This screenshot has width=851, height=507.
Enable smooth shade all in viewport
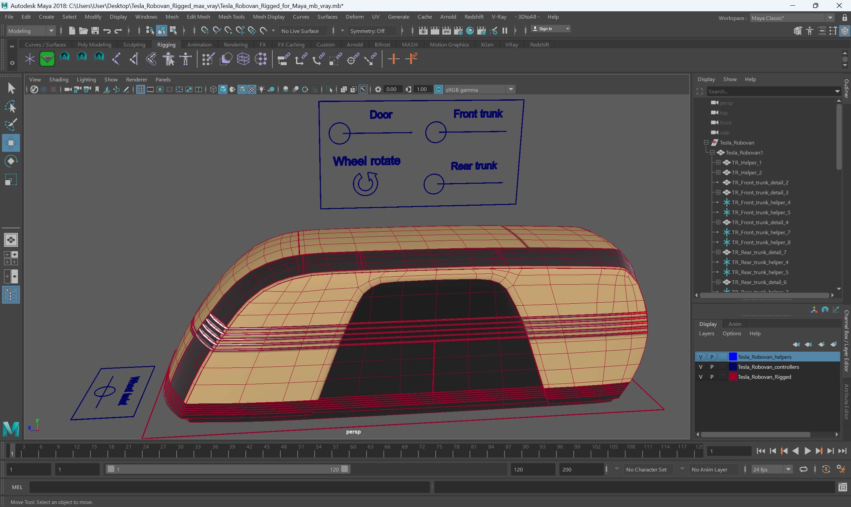[223, 89]
